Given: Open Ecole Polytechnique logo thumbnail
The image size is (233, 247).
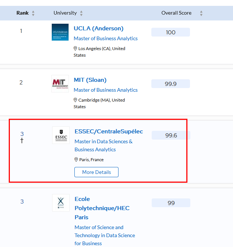Looking at the screenshot, I should [x=61, y=203].
